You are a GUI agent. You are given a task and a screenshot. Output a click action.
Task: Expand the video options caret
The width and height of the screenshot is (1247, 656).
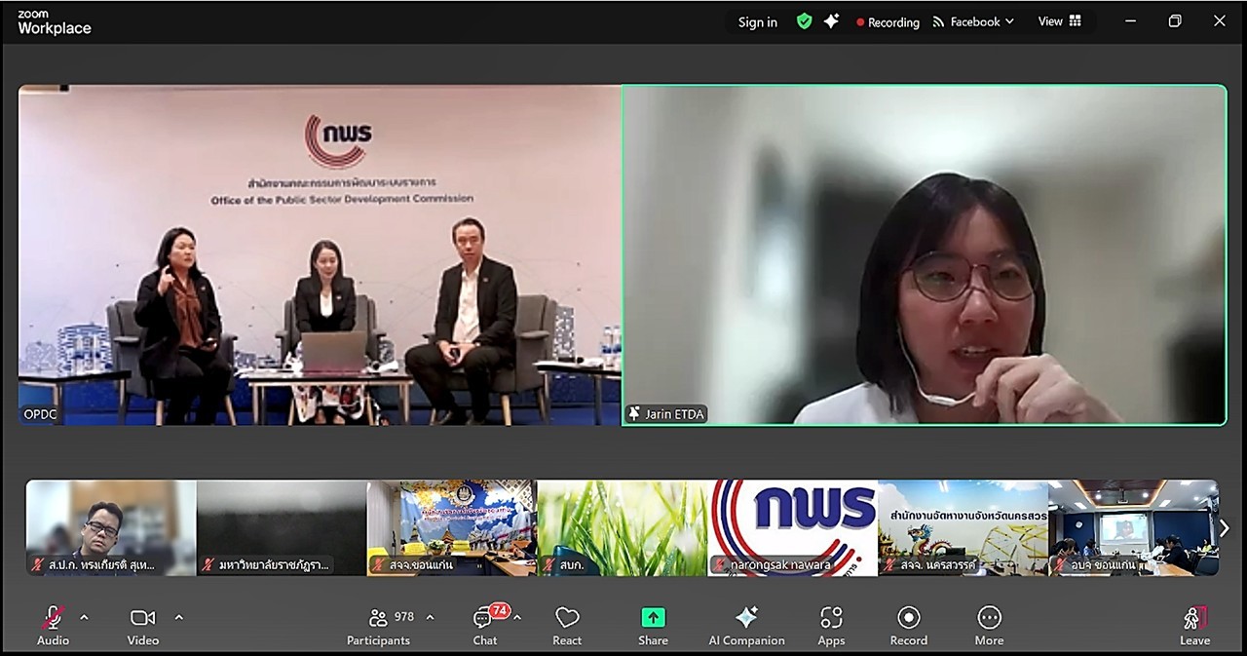point(178,617)
